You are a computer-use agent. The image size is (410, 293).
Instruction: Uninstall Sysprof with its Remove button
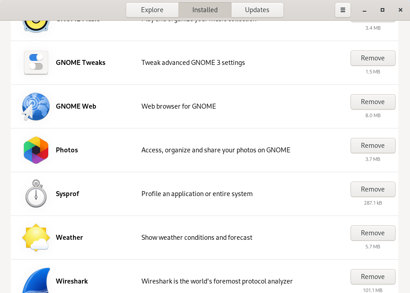click(x=373, y=189)
